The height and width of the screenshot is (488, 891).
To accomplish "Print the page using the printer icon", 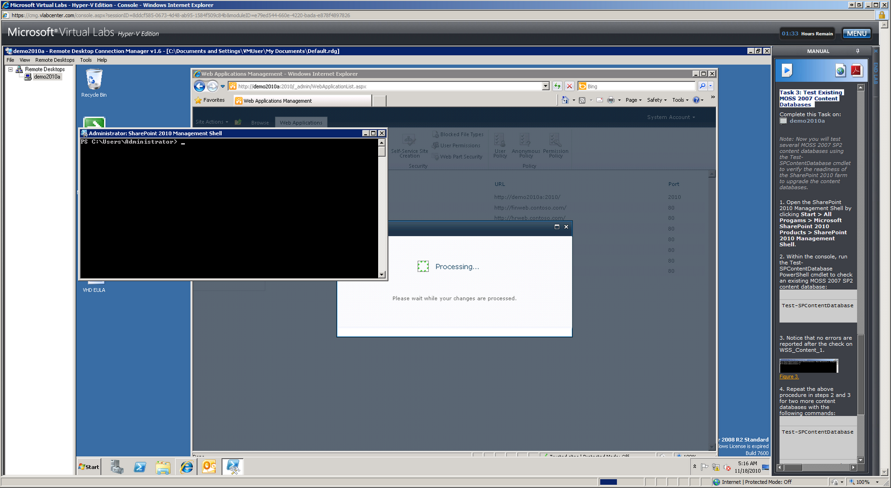I will 611,100.
